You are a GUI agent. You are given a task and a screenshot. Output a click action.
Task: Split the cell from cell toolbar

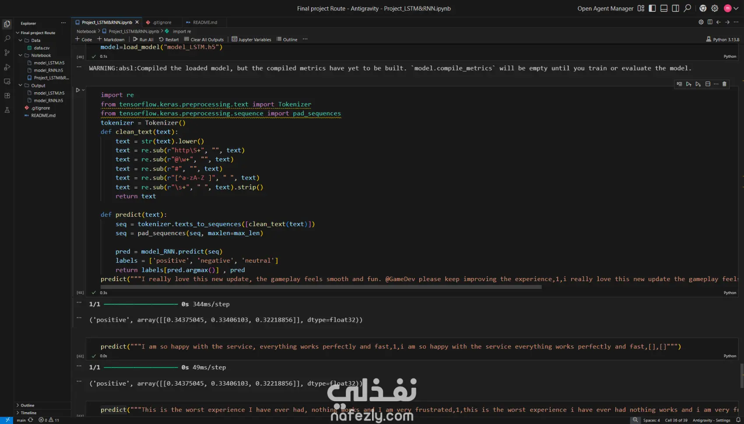[708, 84]
